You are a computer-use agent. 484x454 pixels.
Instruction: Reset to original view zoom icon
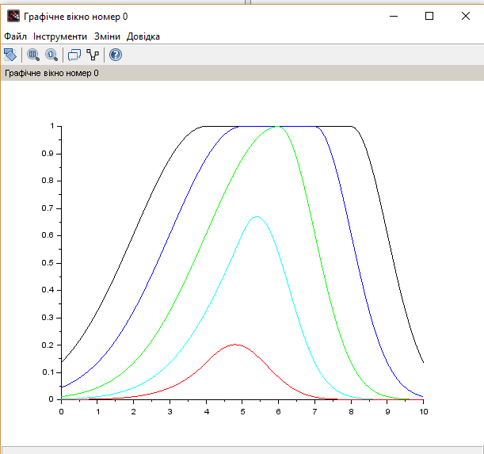pyautogui.click(x=51, y=55)
